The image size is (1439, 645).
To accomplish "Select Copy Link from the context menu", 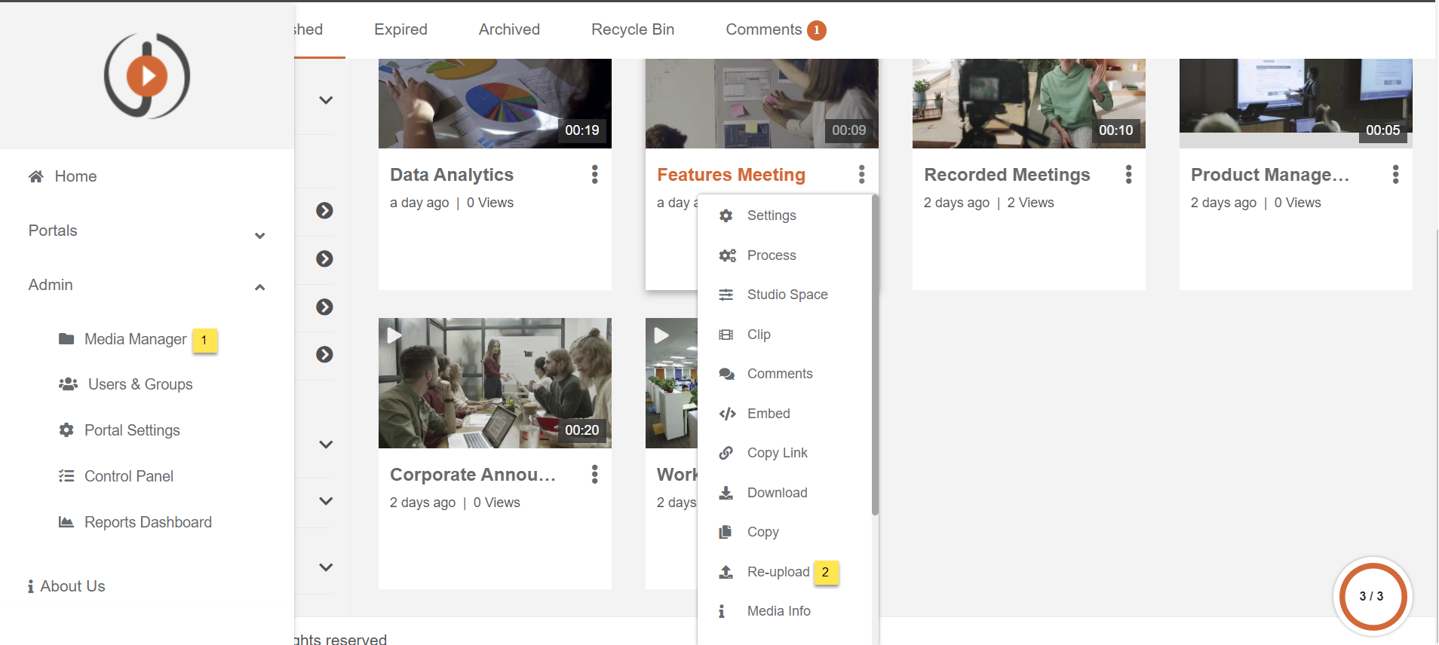I will click(x=777, y=453).
